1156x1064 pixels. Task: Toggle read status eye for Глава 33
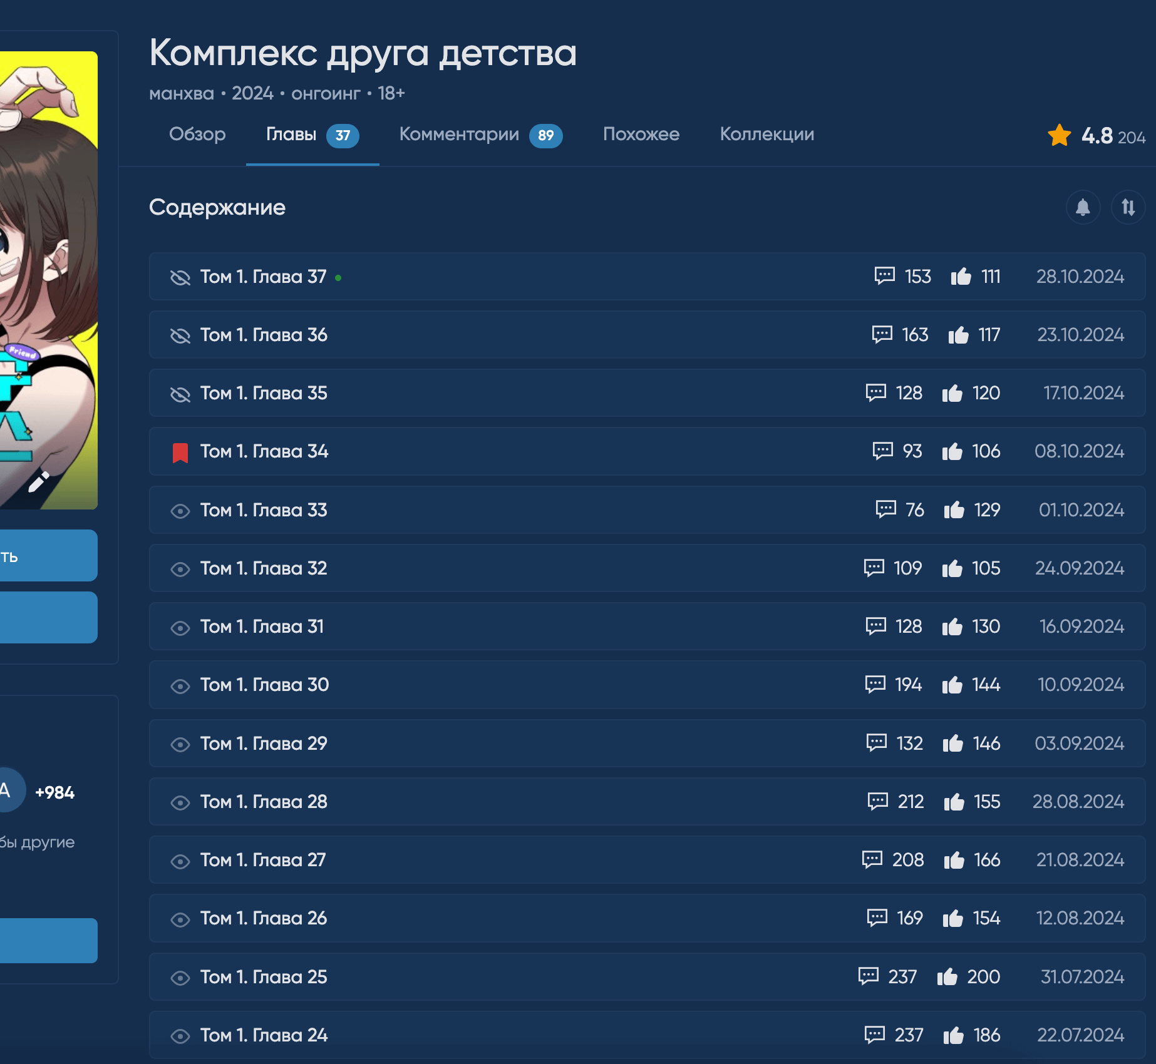click(180, 511)
